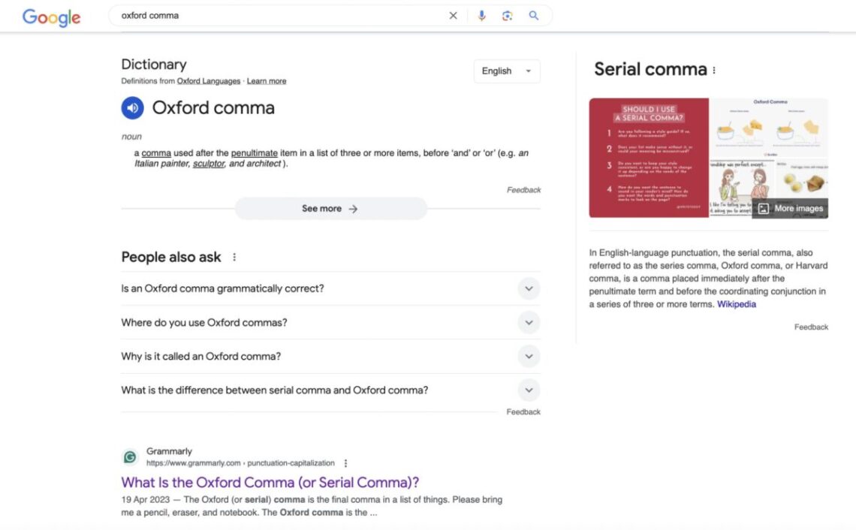
Task: Select the Grammarly favicon in the search result
Action: pyautogui.click(x=129, y=456)
